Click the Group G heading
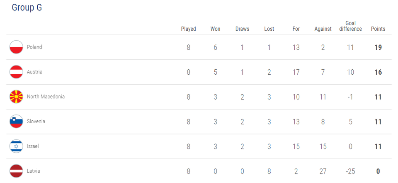 click(x=27, y=7)
